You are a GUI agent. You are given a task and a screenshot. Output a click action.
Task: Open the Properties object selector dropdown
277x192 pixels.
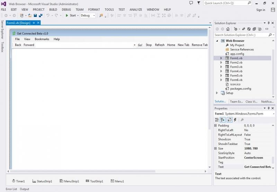point(274,114)
